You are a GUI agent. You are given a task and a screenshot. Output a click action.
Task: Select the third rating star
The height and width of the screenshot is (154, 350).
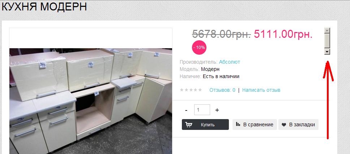191,90
